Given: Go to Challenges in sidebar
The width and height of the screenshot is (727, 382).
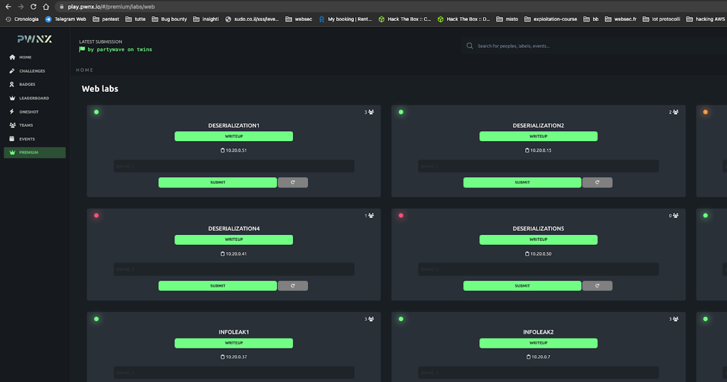Looking at the screenshot, I should pos(32,71).
